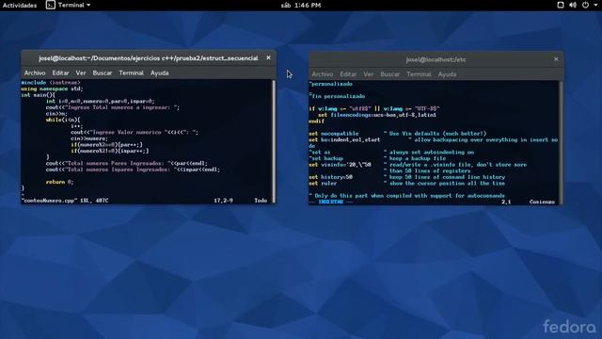Click the Terminal app icon in top bar
602x339 pixels.
coord(50,5)
